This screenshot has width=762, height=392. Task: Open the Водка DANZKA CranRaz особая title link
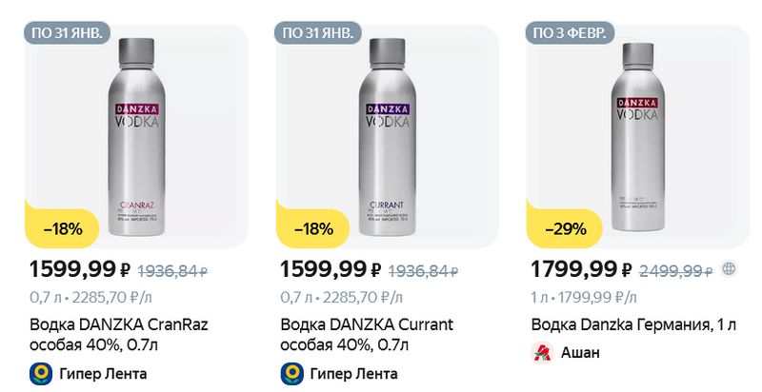[118, 334]
